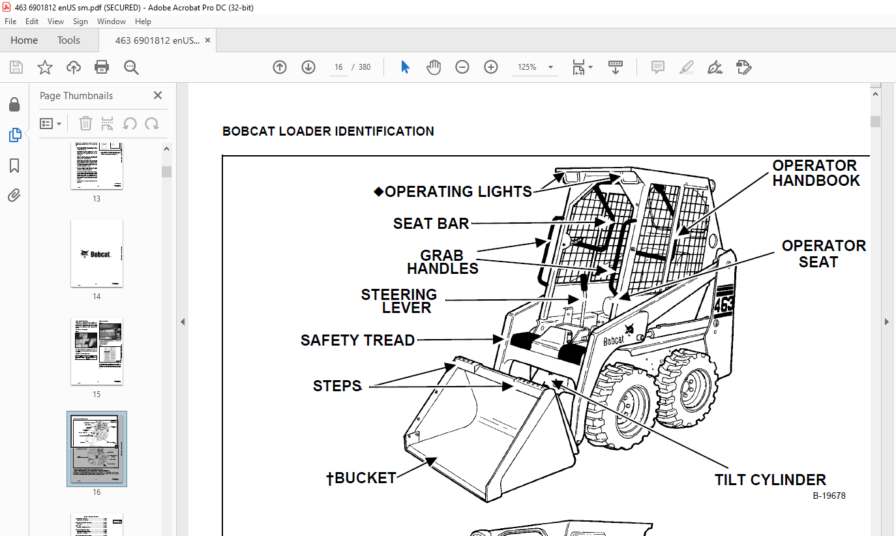Print the document with printer icon

[102, 67]
